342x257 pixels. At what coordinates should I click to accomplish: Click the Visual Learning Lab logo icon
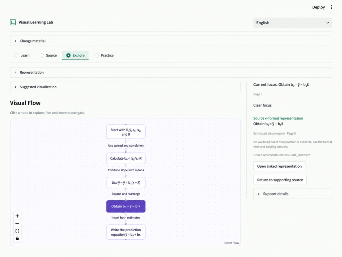tap(13, 22)
